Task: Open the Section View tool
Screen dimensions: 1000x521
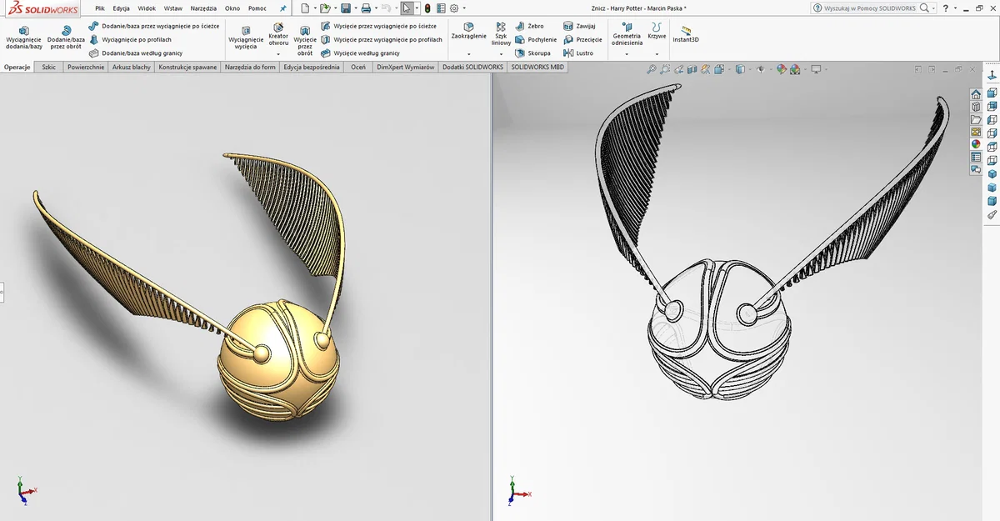Action: 691,69
